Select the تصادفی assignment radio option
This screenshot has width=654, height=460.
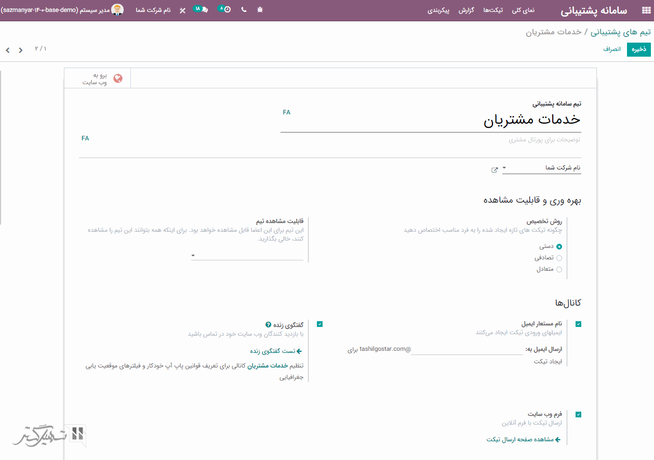(x=559, y=258)
